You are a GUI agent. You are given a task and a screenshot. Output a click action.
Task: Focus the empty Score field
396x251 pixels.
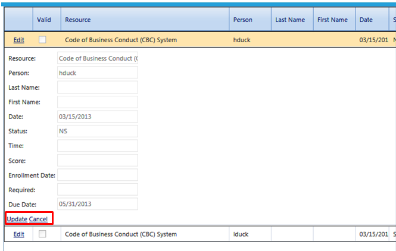click(98, 160)
